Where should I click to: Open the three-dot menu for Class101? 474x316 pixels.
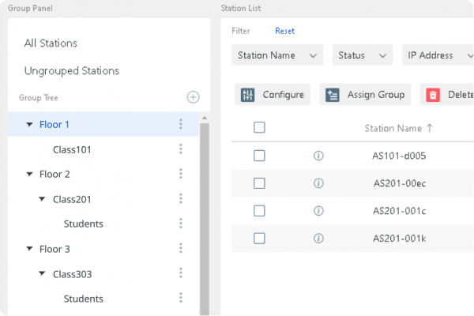coord(181,149)
